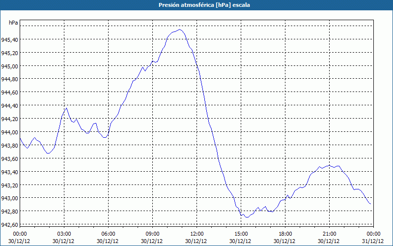Click the pressure curve minimum after 15:00
The width and height of the screenshot is (393, 246).
(x=247, y=217)
